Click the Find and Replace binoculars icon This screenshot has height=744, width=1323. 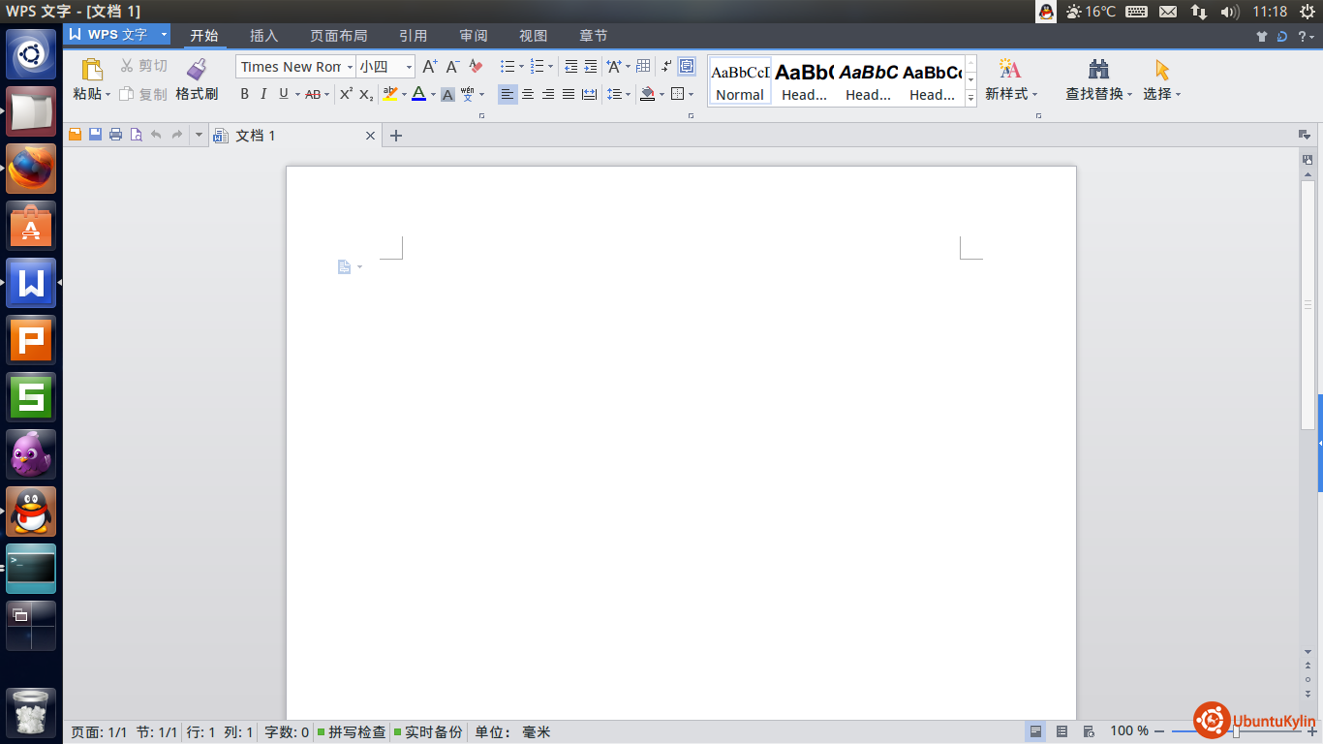point(1098,69)
